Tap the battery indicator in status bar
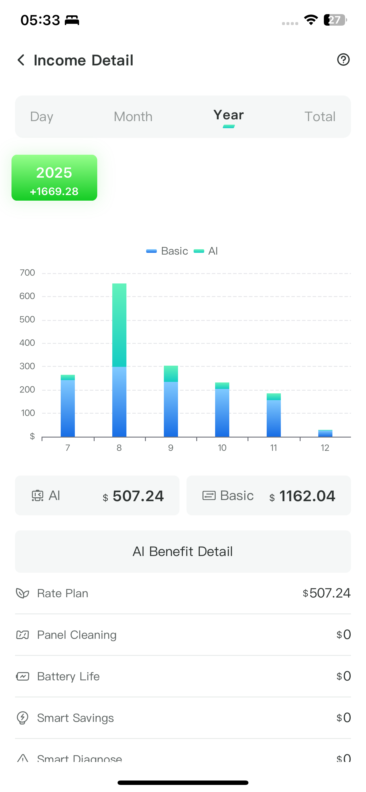Screen dimensions: 366x792 335,20
